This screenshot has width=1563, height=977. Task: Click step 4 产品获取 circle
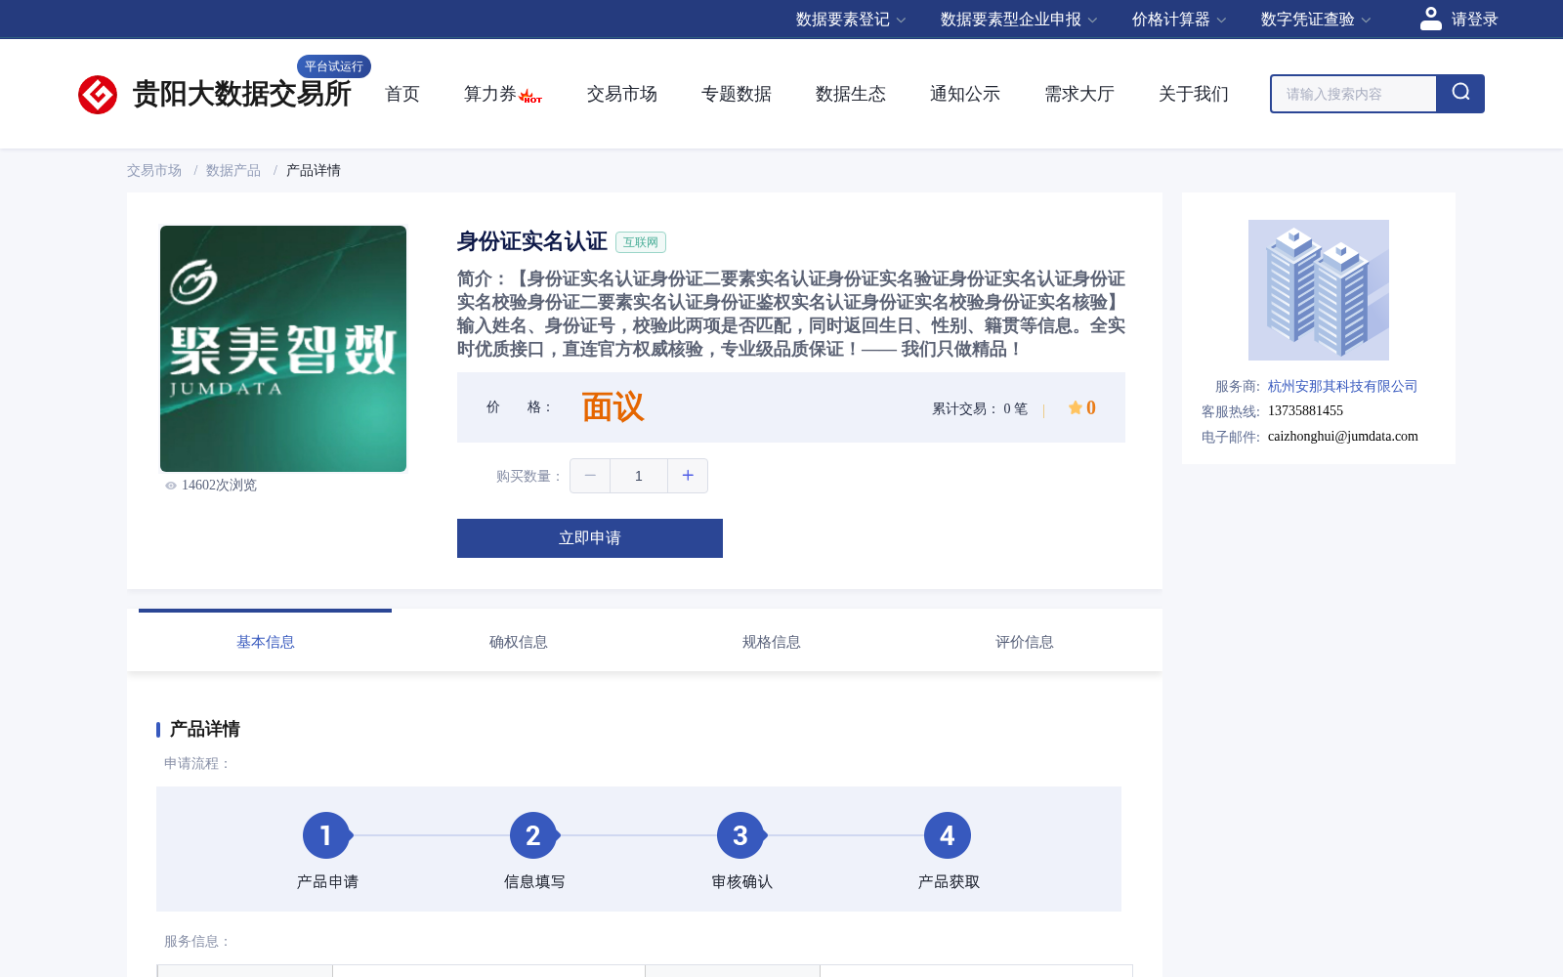(x=948, y=835)
